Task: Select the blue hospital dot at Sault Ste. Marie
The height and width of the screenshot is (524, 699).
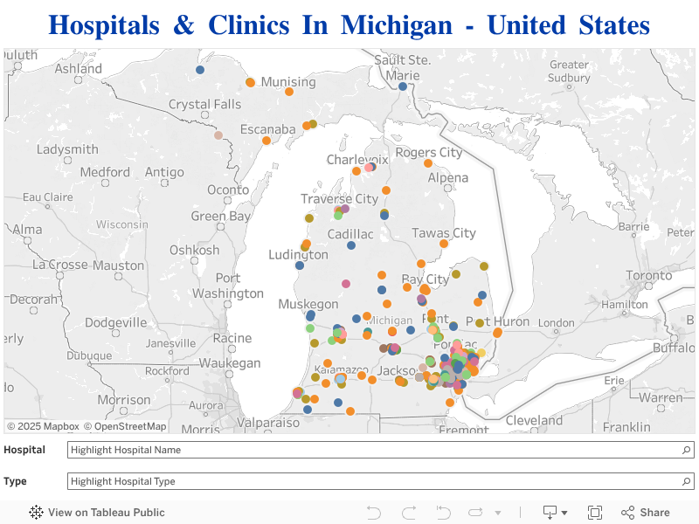Action: pos(403,86)
